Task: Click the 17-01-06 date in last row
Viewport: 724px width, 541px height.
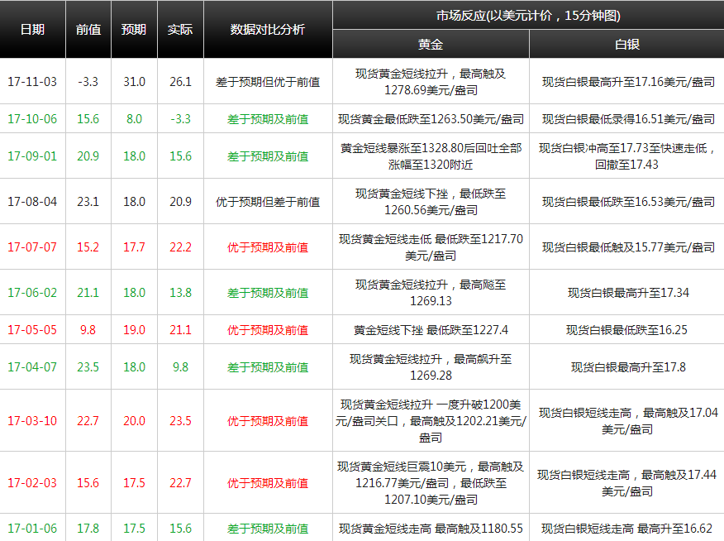Action: click(32, 529)
